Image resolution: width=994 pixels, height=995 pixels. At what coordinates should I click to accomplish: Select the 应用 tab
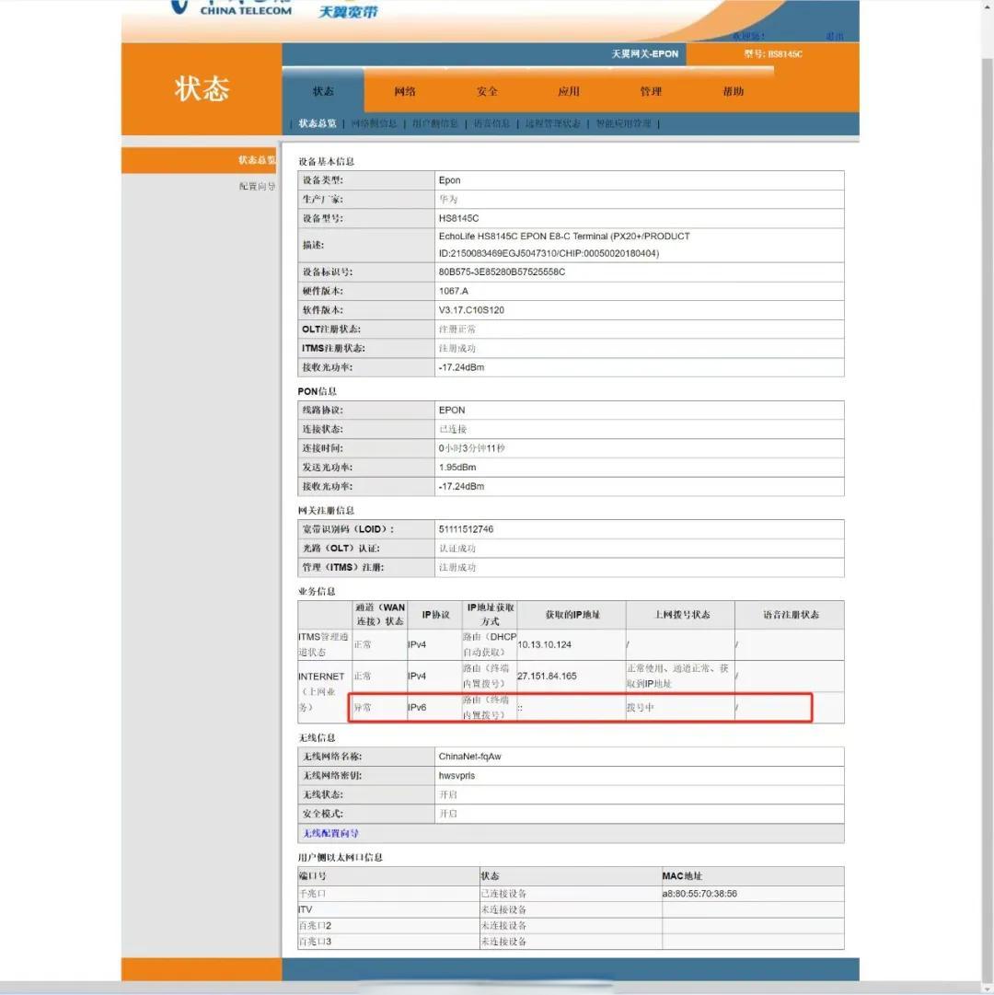tap(569, 91)
